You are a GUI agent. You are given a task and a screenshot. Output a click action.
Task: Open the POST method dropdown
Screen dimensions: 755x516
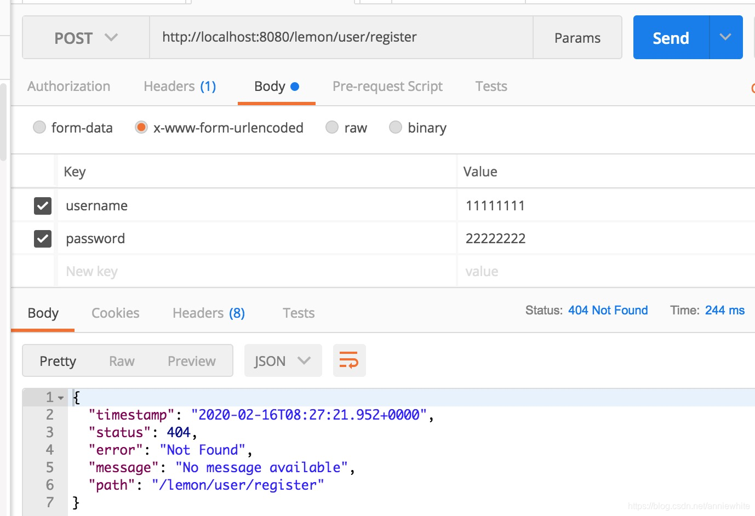86,38
